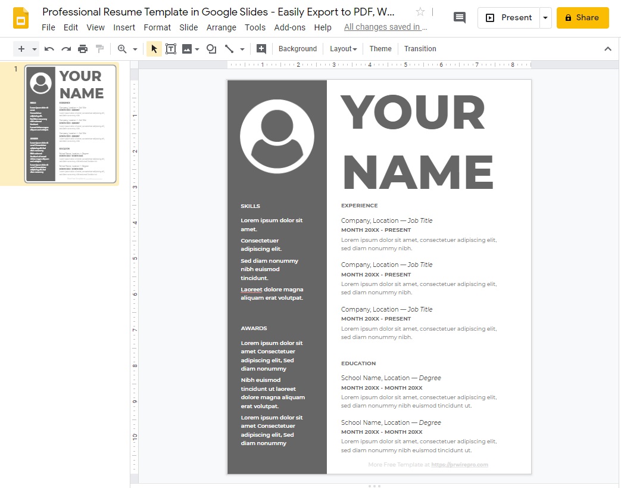
Task: Open the File menu
Action: click(48, 27)
